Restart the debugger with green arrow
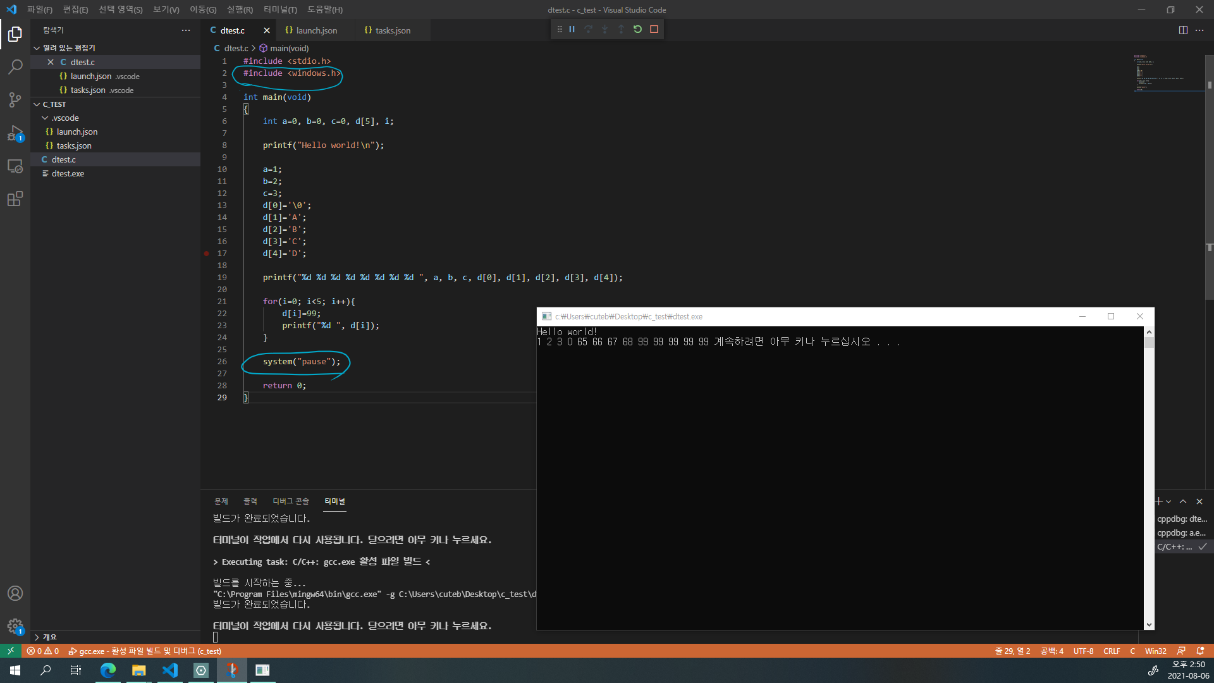 (x=637, y=29)
